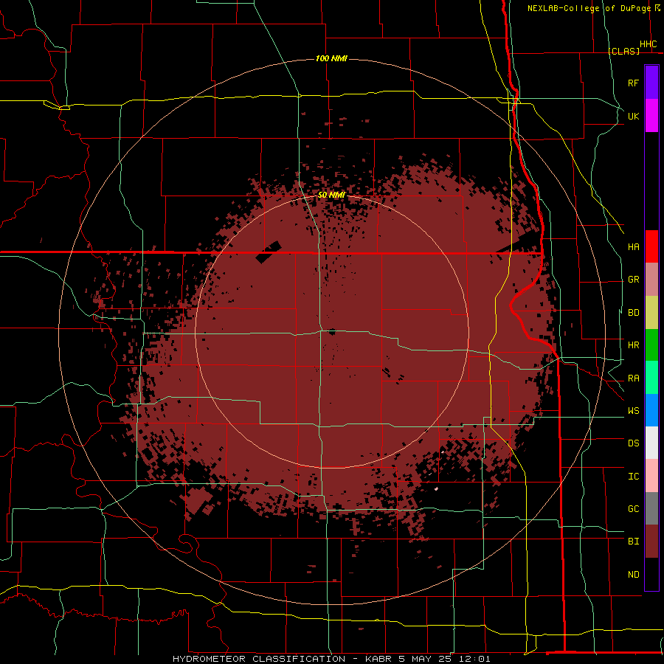Click the 'UK' legend label text
Image resolution: width=664 pixels, height=664 pixels.
click(x=633, y=116)
